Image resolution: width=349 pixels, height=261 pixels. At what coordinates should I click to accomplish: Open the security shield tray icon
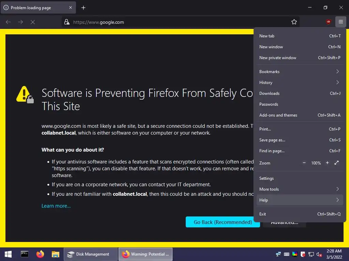tap(303, 254)
